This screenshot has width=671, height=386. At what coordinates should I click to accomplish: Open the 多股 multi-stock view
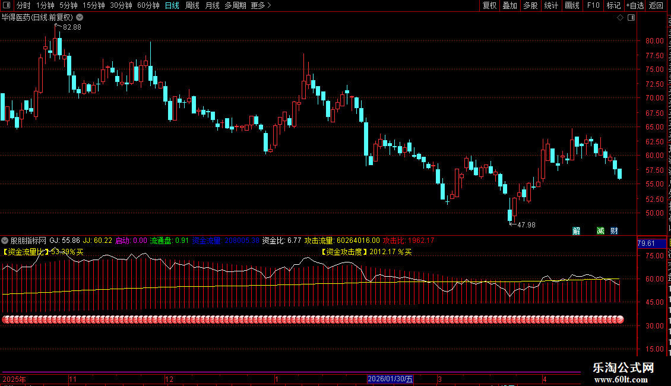click(x=530, y=5)
